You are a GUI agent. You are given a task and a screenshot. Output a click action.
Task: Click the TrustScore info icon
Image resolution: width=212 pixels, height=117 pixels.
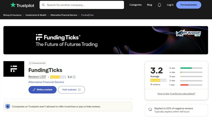[x=74, y=77]
